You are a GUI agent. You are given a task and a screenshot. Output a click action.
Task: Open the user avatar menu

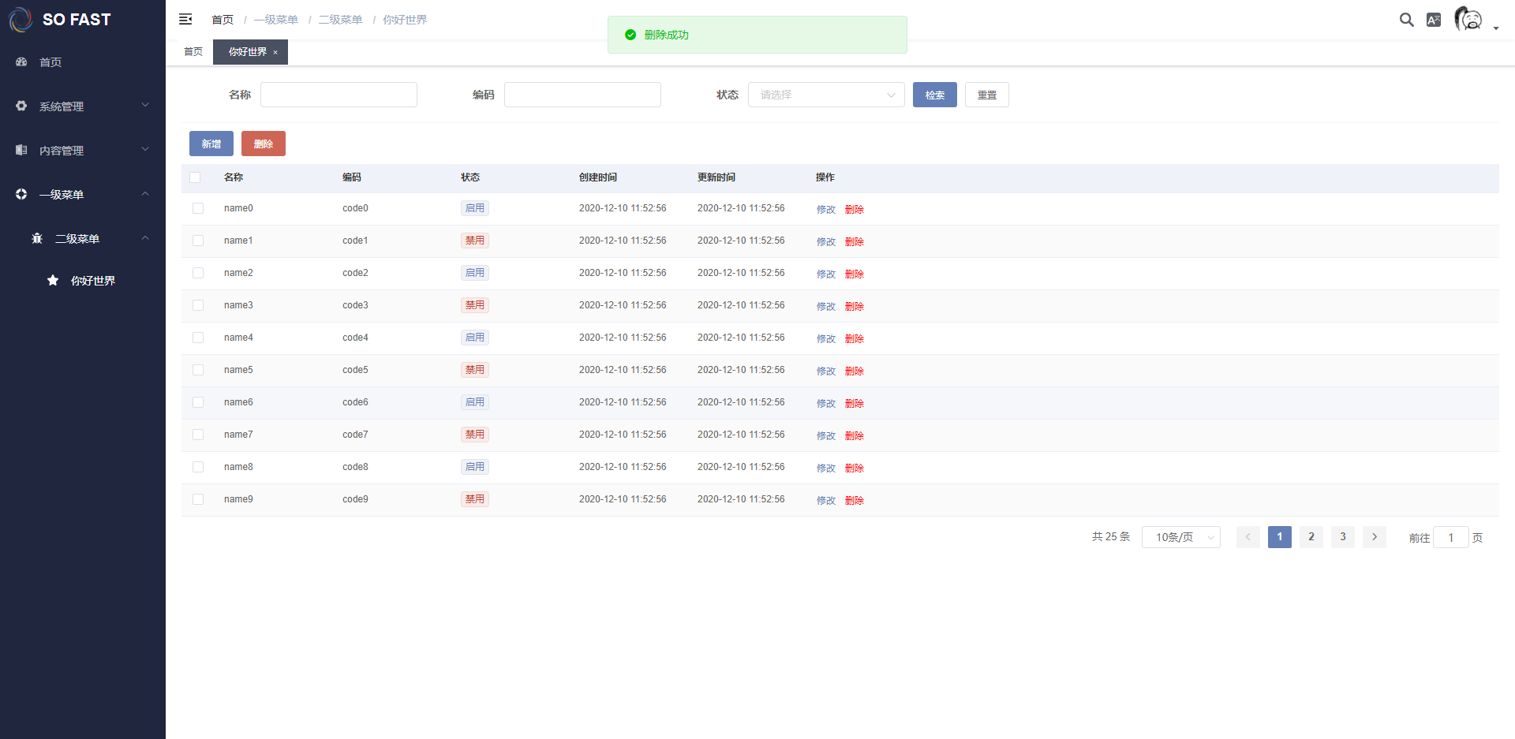tap(1469, 19)
